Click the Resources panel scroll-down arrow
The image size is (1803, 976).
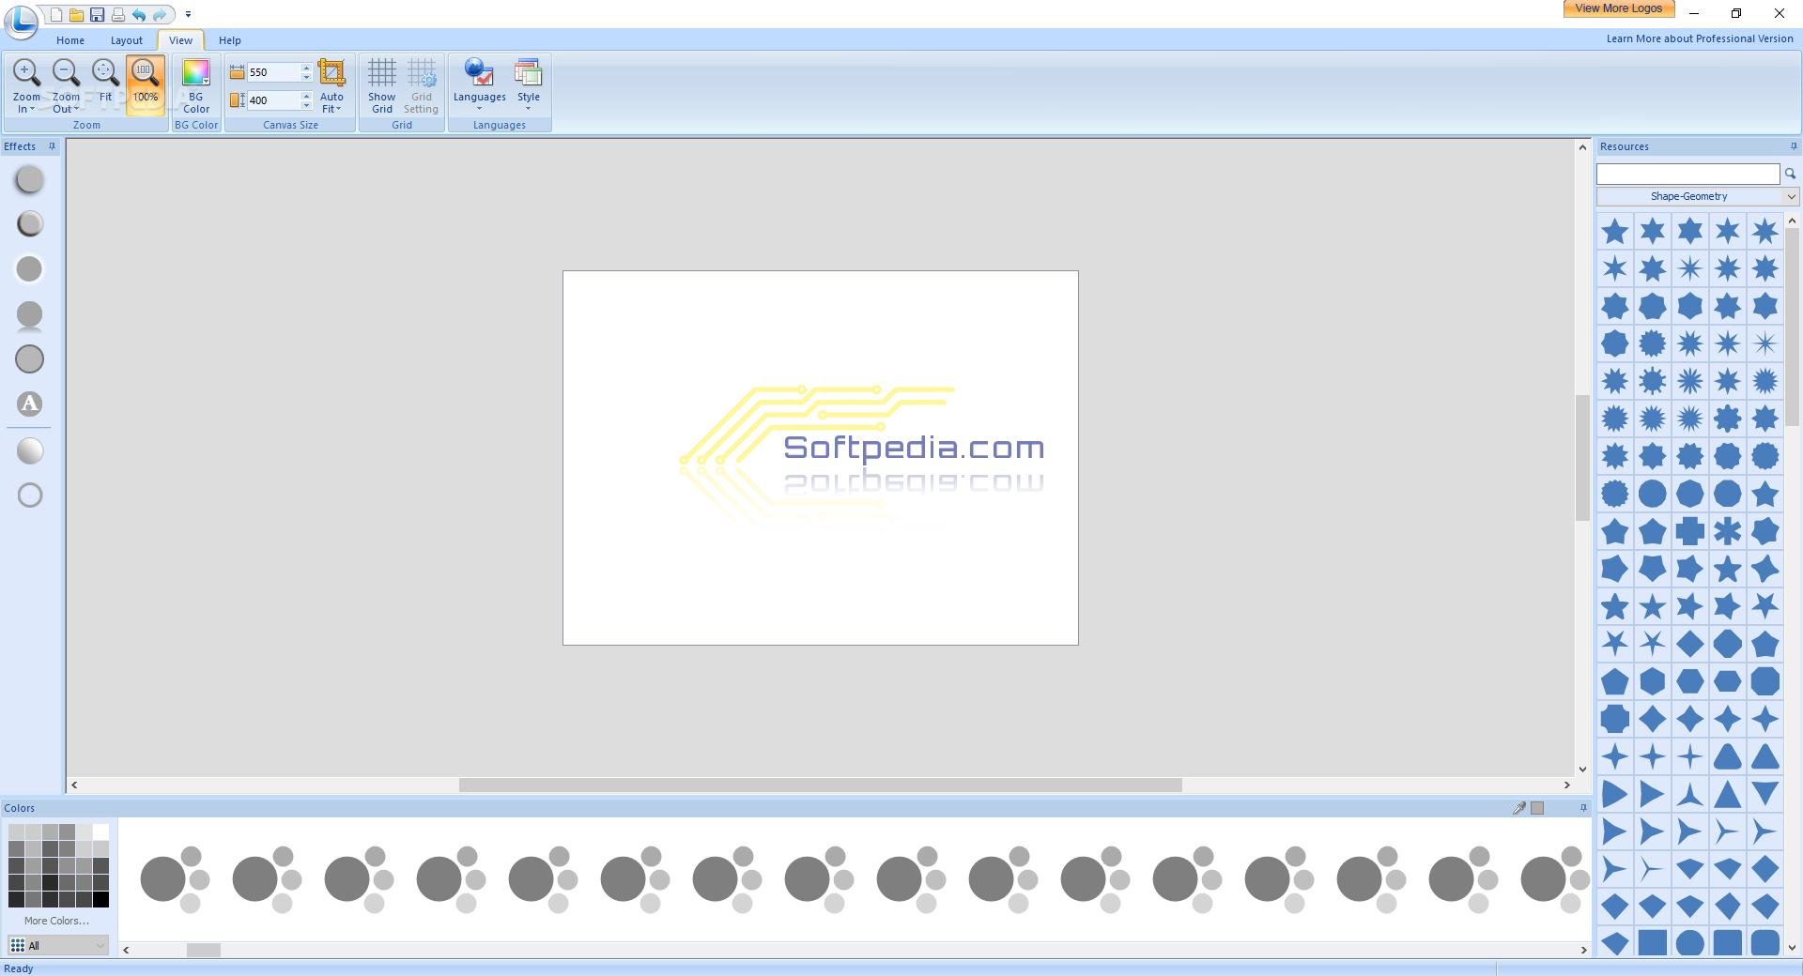(x=1792, y=948)
